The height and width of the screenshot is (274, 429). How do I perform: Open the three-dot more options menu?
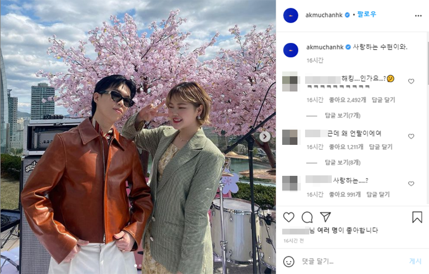(x=418, y=16)
